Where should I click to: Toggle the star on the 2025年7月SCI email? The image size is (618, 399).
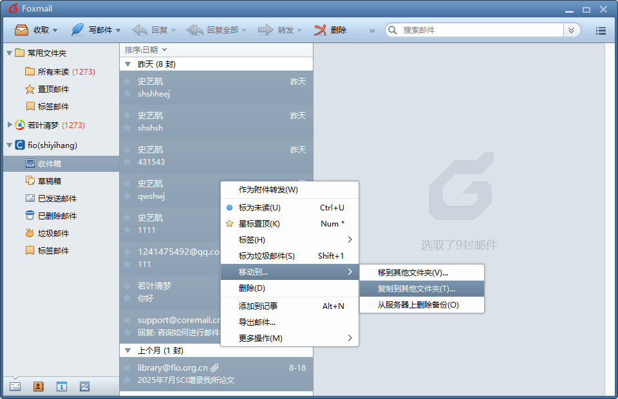click(x=127, y=380)
